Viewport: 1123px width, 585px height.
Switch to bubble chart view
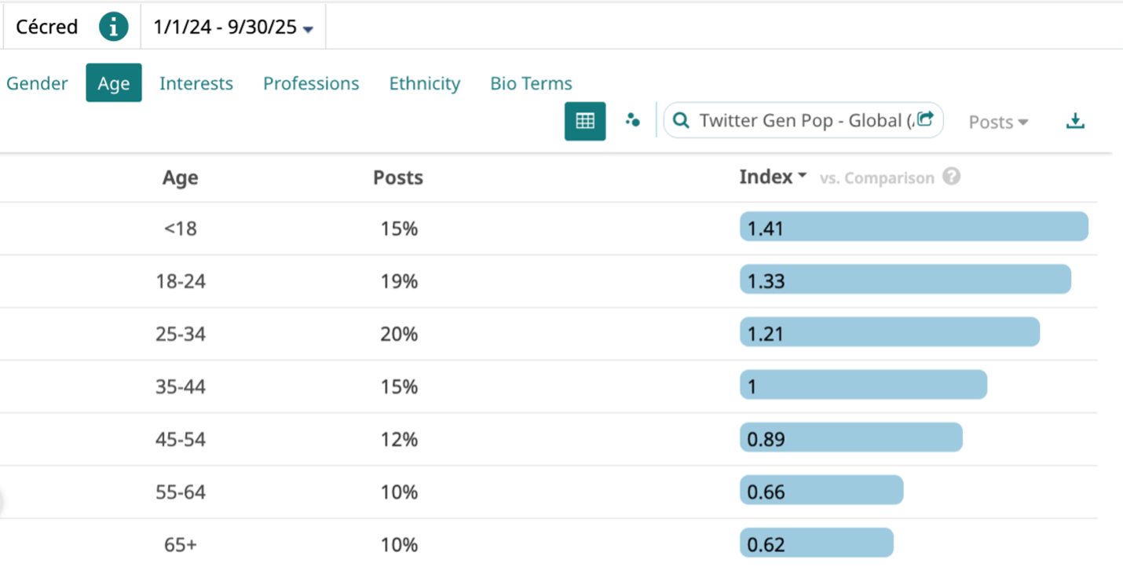click(632, 121)
